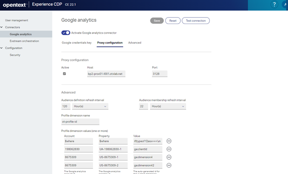Remove the ga:dimension42 profile dimension row
Viewport: 288px width, 174px height.
169,165
